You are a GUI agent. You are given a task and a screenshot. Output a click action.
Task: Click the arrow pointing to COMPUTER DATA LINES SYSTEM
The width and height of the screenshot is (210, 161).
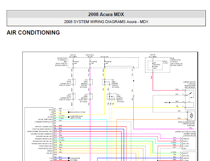coord(69,117)
